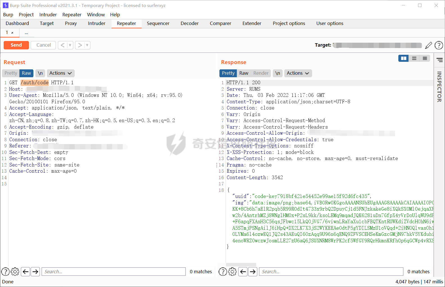Open the Repeater help icon near Target
The width and height of the screenshot is (445, 287).
point(439,45)
